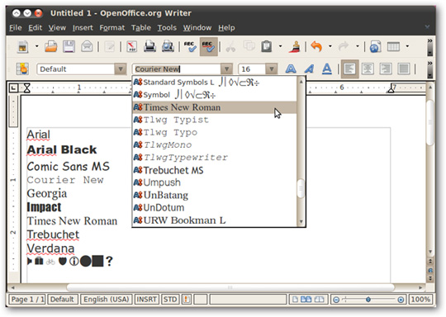This screenshot has width=446, height=317.
Task: Set Align Right paragraph alignment
Action: coord(386,69)
